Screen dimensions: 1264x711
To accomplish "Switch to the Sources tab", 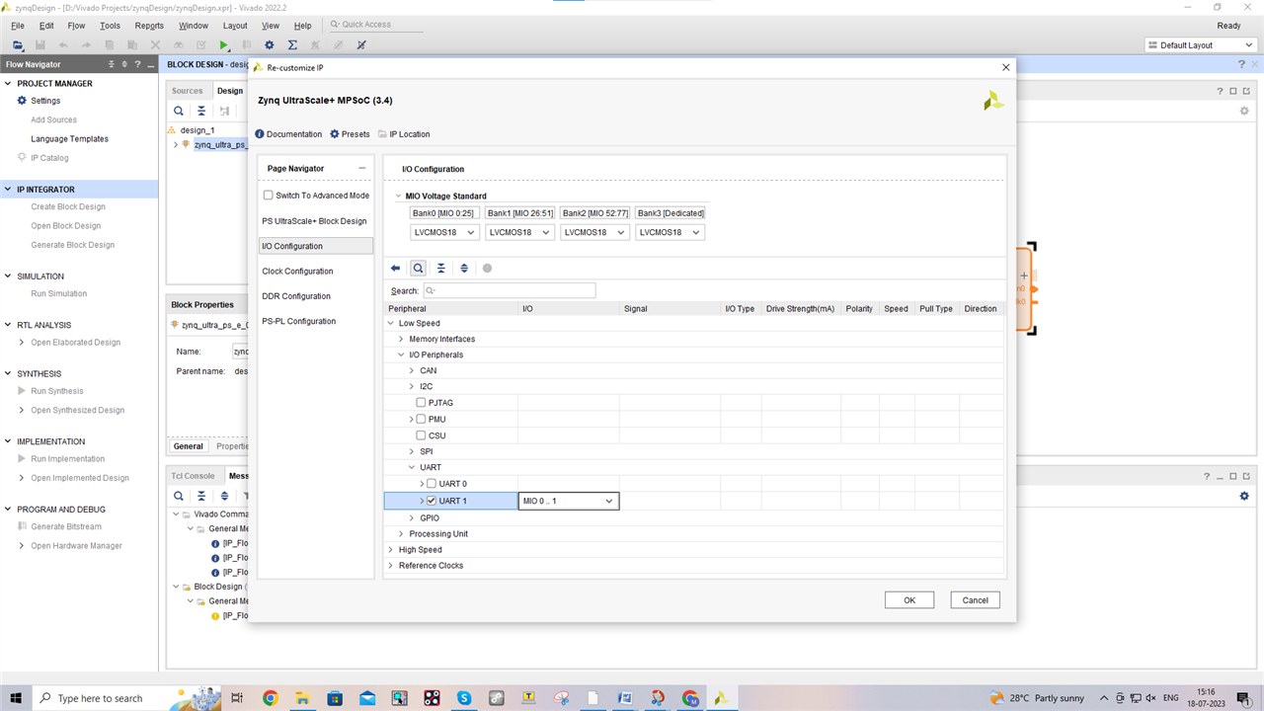I will [188, 91].
